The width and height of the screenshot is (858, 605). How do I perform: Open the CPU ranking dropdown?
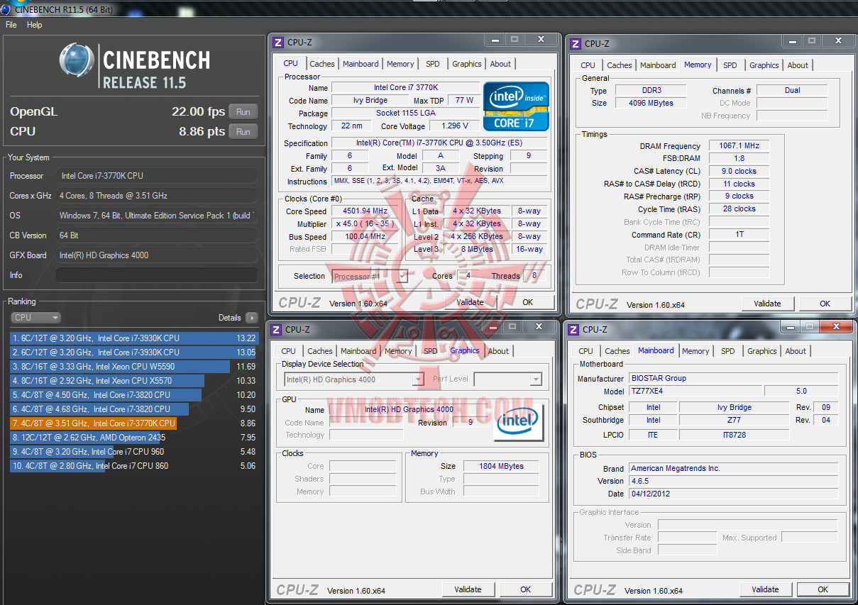pos(35,318)
